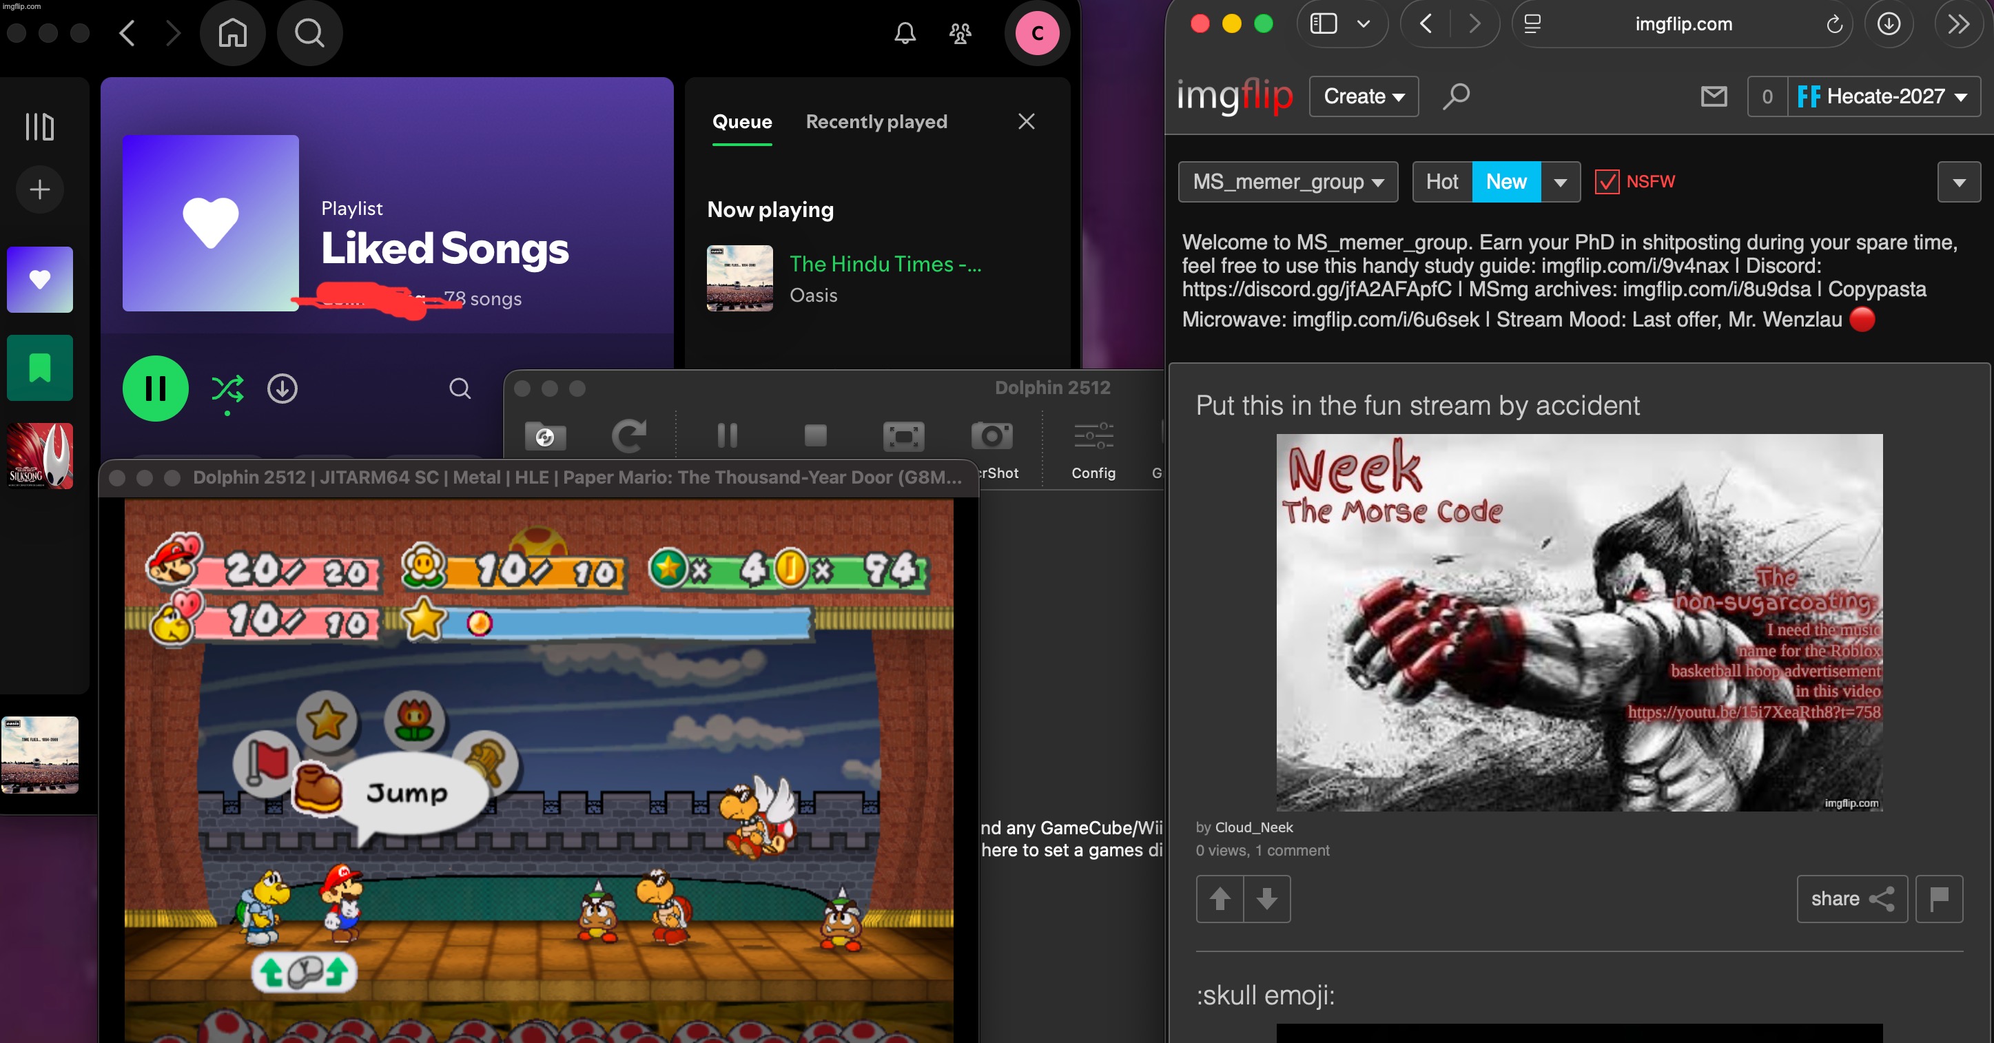Take a screenshot with Dolphin's ScrShot tool
This screenshot has width=1994, height=1043.
(991, 436)
